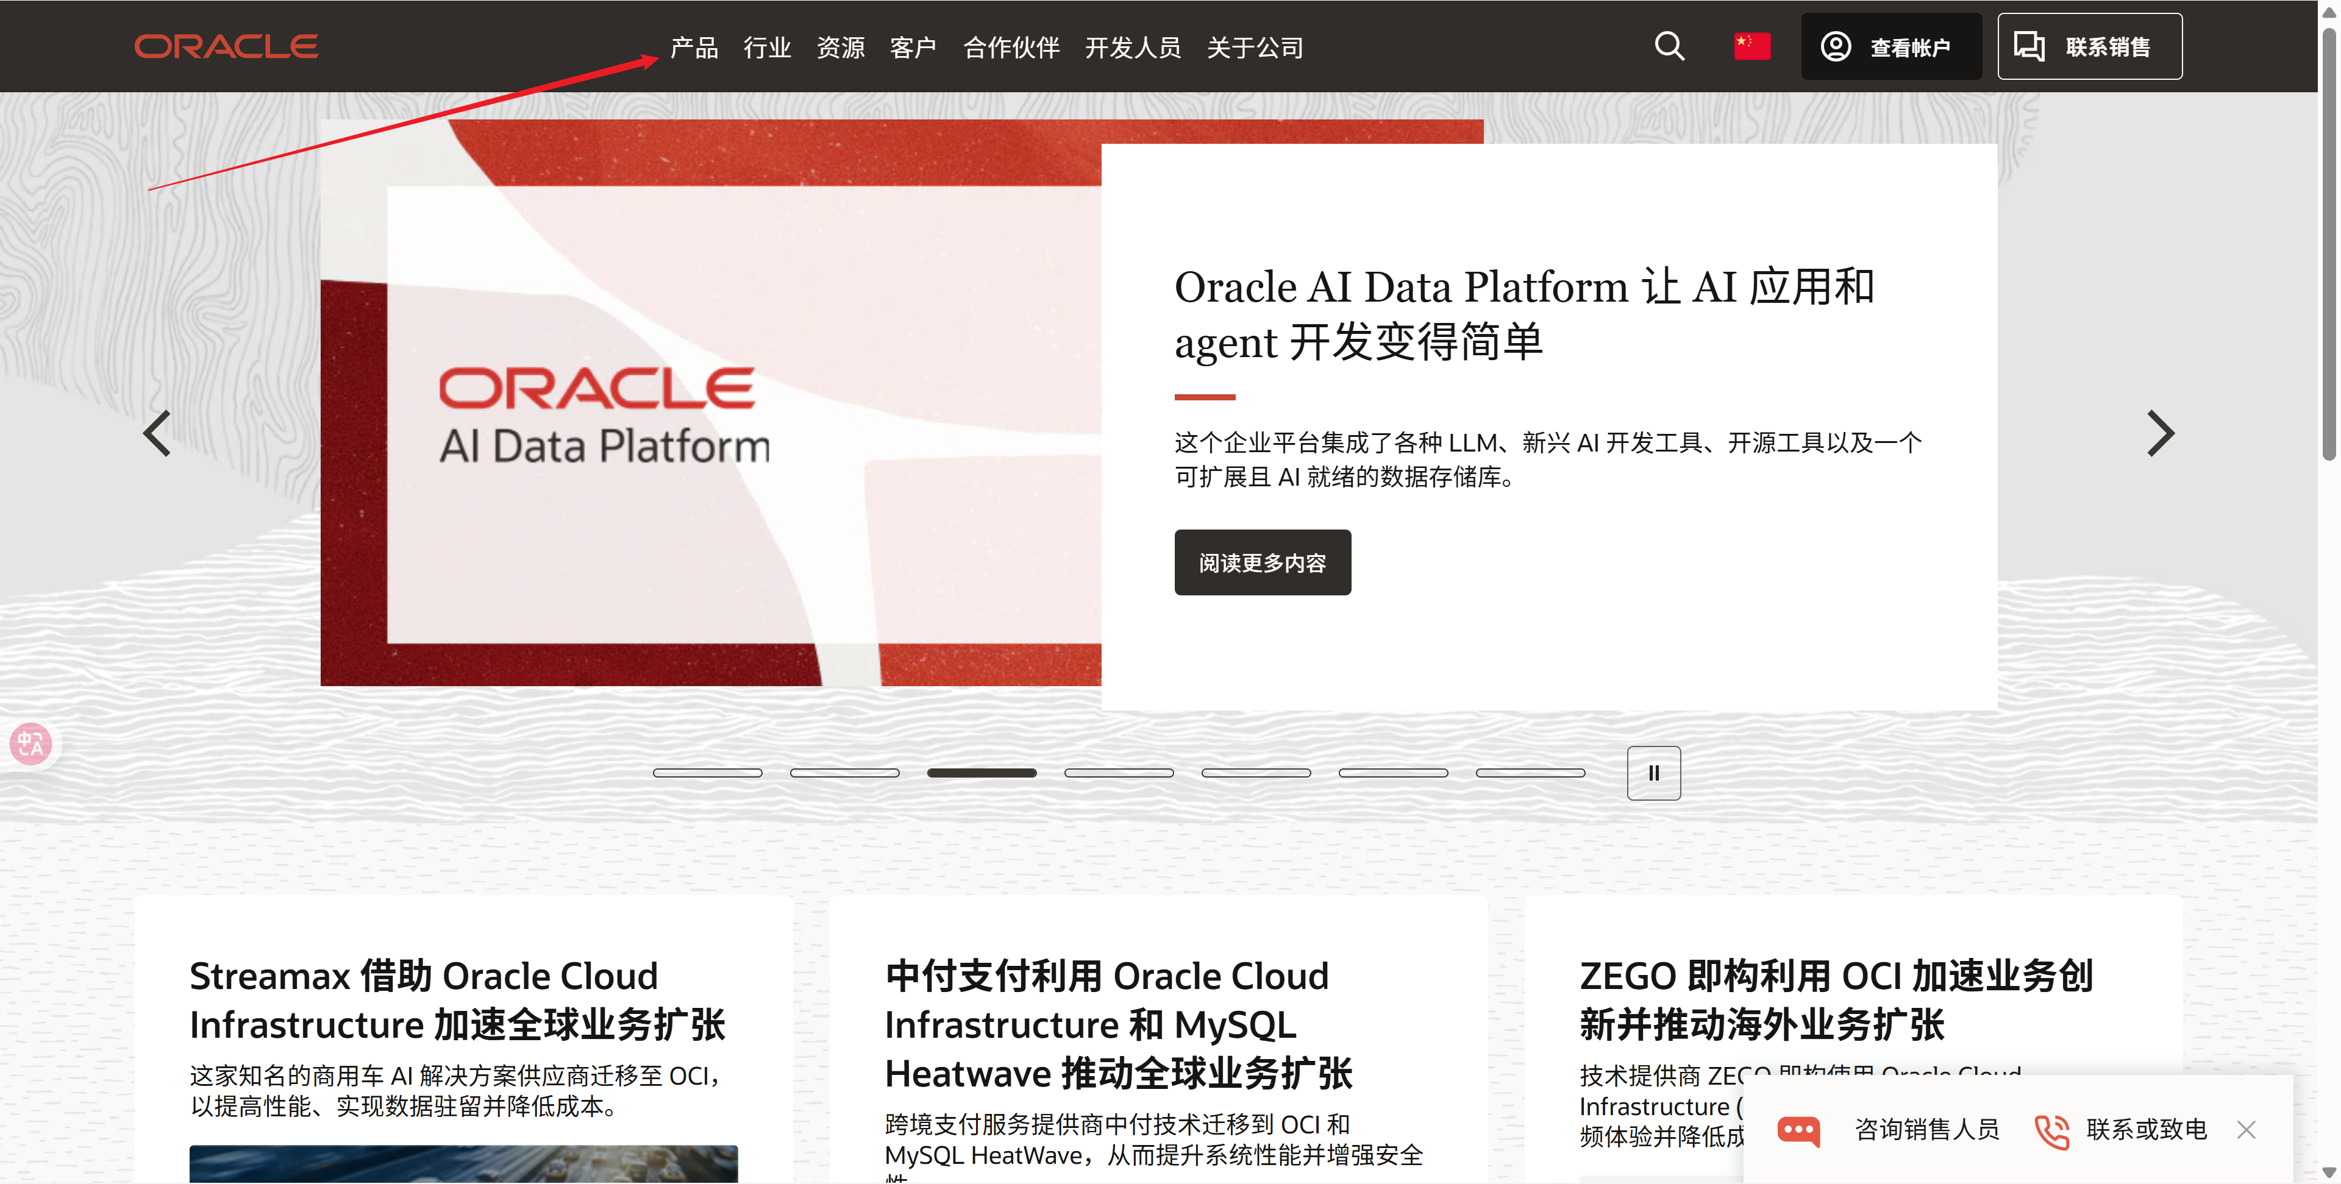Select the fifth carousel slide indicator
The image size is (2341, 1184).
[x=1256, y=773]
